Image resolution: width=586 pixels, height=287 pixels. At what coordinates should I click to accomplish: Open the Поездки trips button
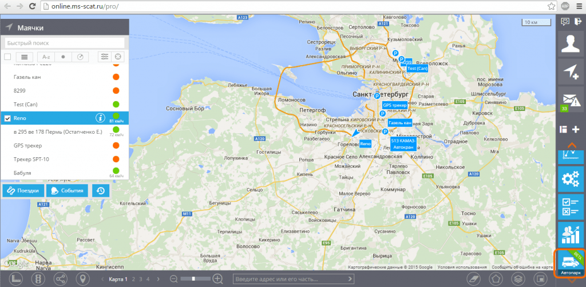point(23,191)
